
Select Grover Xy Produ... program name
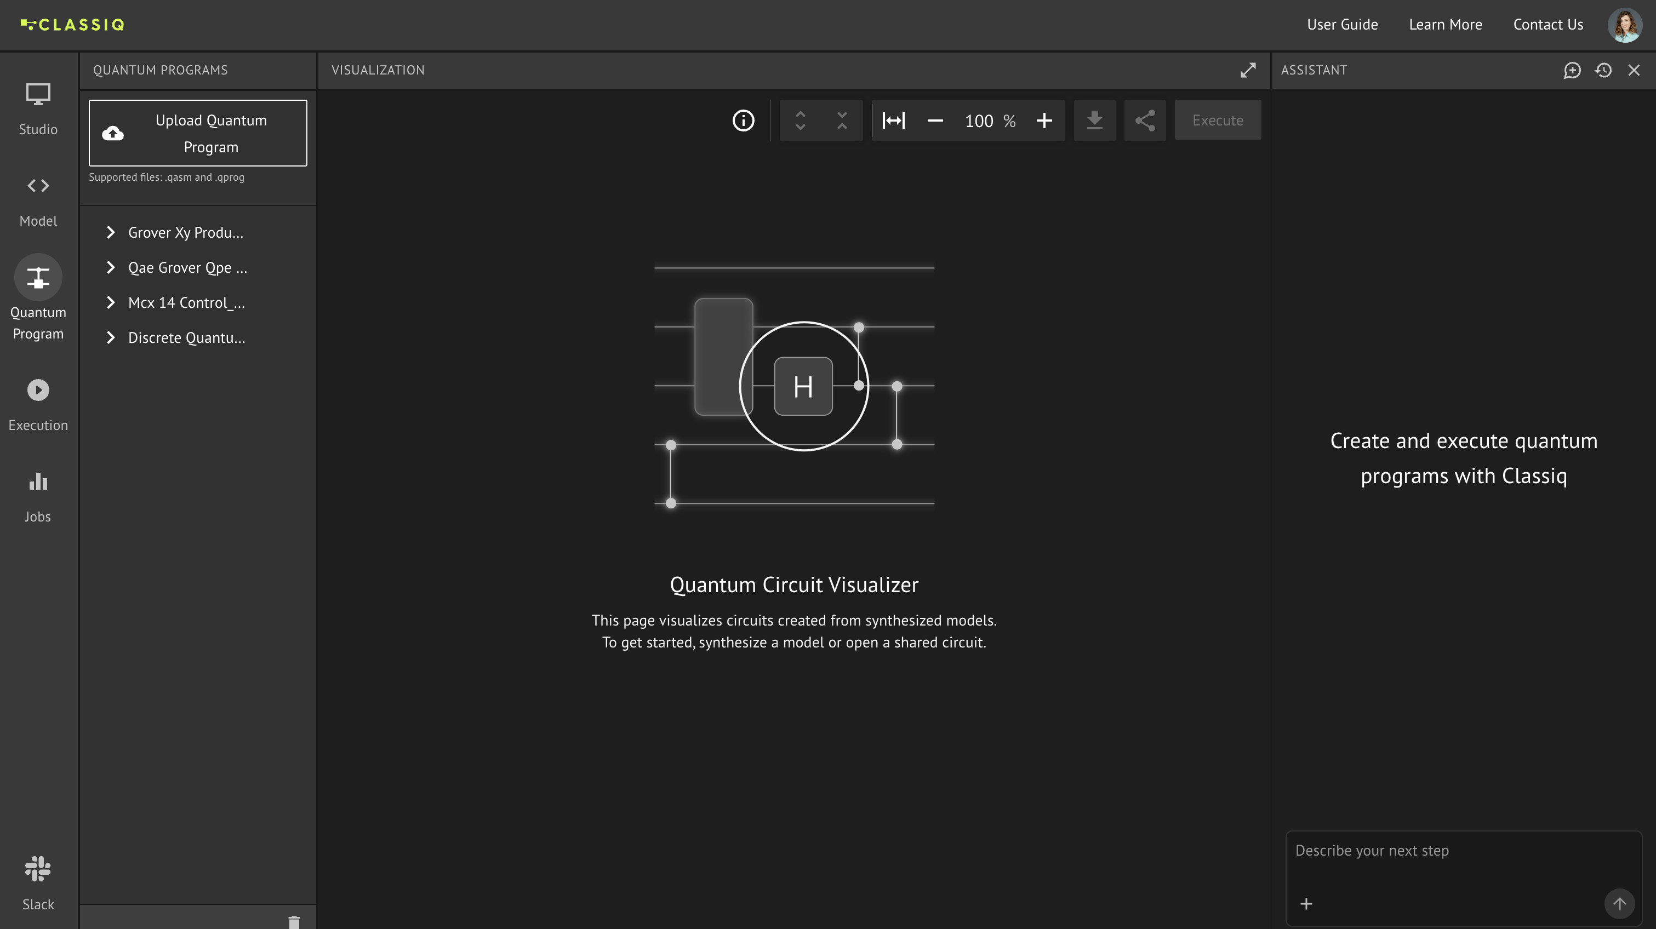(186, 233)
